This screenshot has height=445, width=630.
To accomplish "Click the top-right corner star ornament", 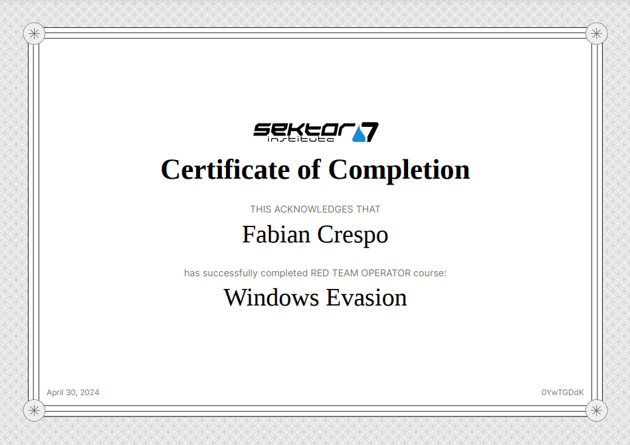I will pos(596,33).
